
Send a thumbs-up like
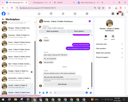coord(91,93)
